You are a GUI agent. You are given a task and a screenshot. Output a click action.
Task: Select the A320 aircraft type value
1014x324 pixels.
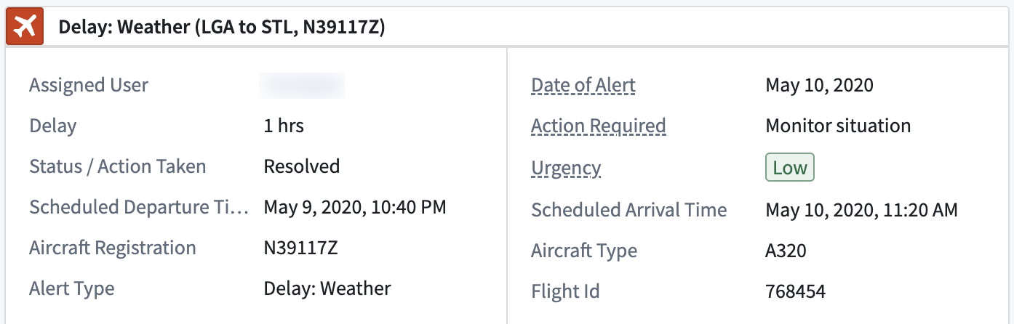(786, 251)
